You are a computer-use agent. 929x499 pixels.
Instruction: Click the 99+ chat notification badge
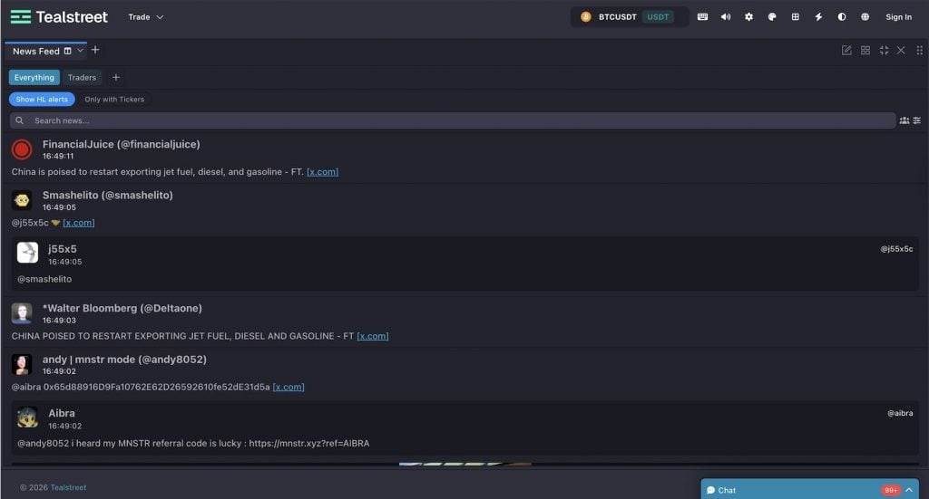tap(891, 490)
